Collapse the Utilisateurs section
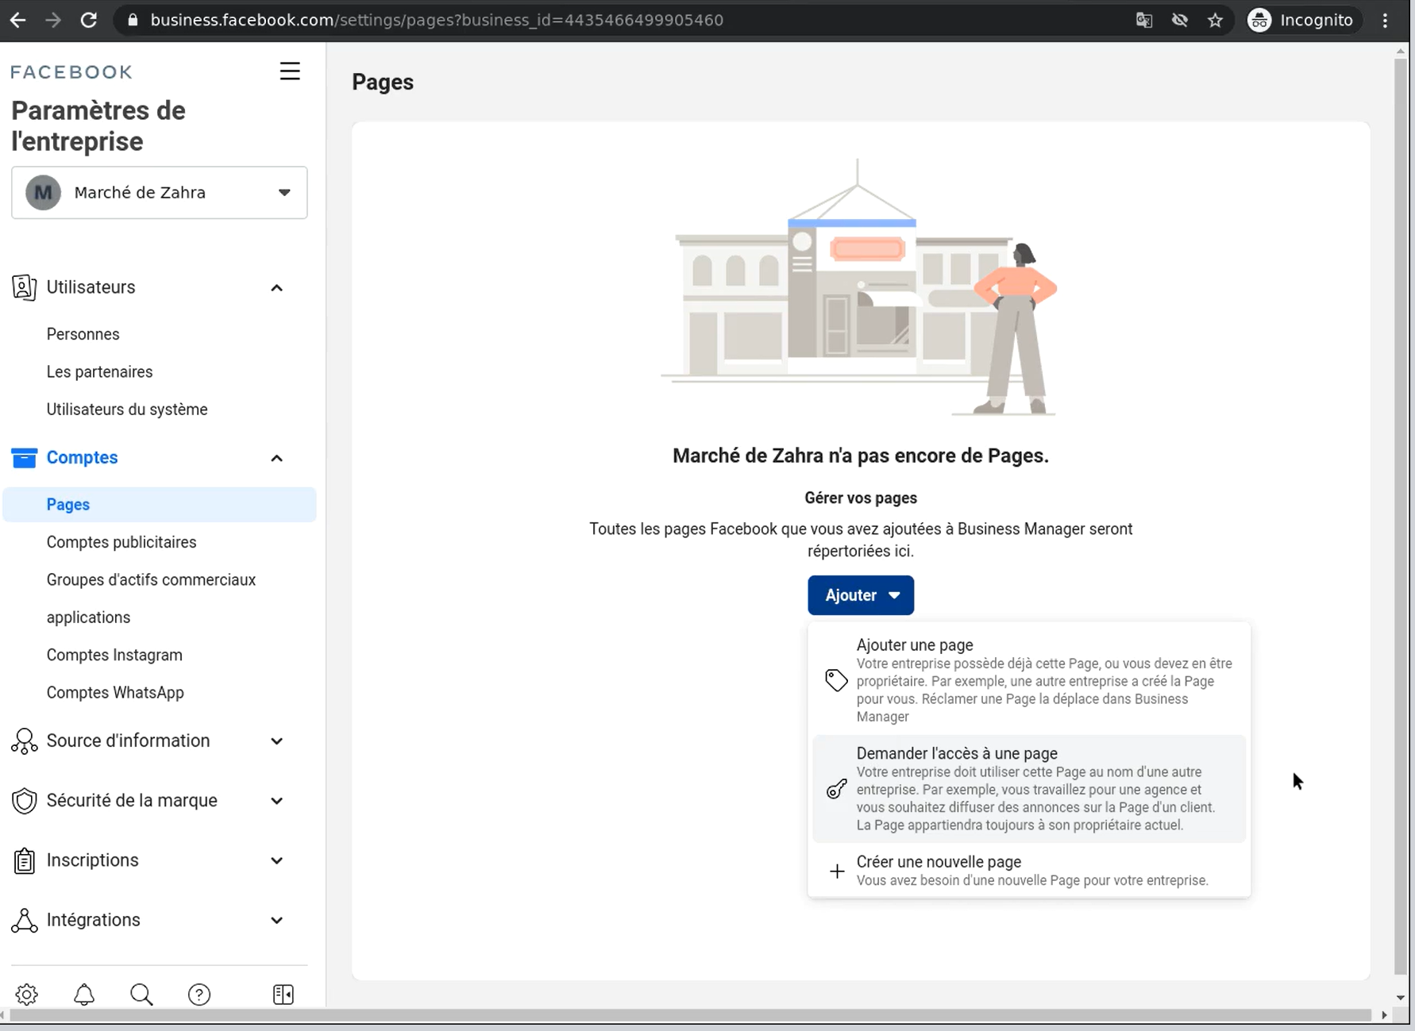Image resolution: width=1415 pixels, height=1031 pixels. tap(276, 287)
